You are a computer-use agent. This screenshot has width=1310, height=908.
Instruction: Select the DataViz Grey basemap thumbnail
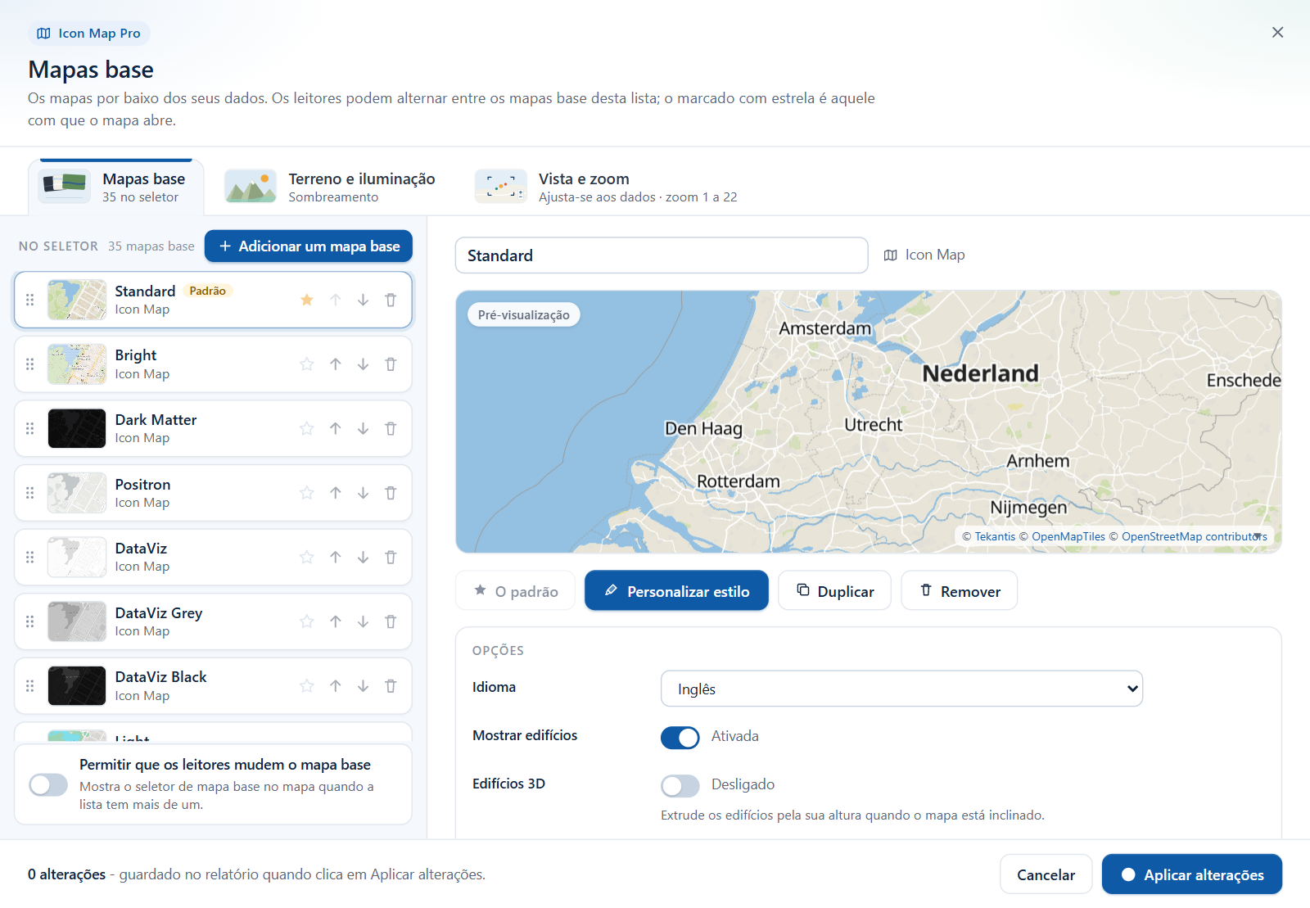(x=77, y=621)
